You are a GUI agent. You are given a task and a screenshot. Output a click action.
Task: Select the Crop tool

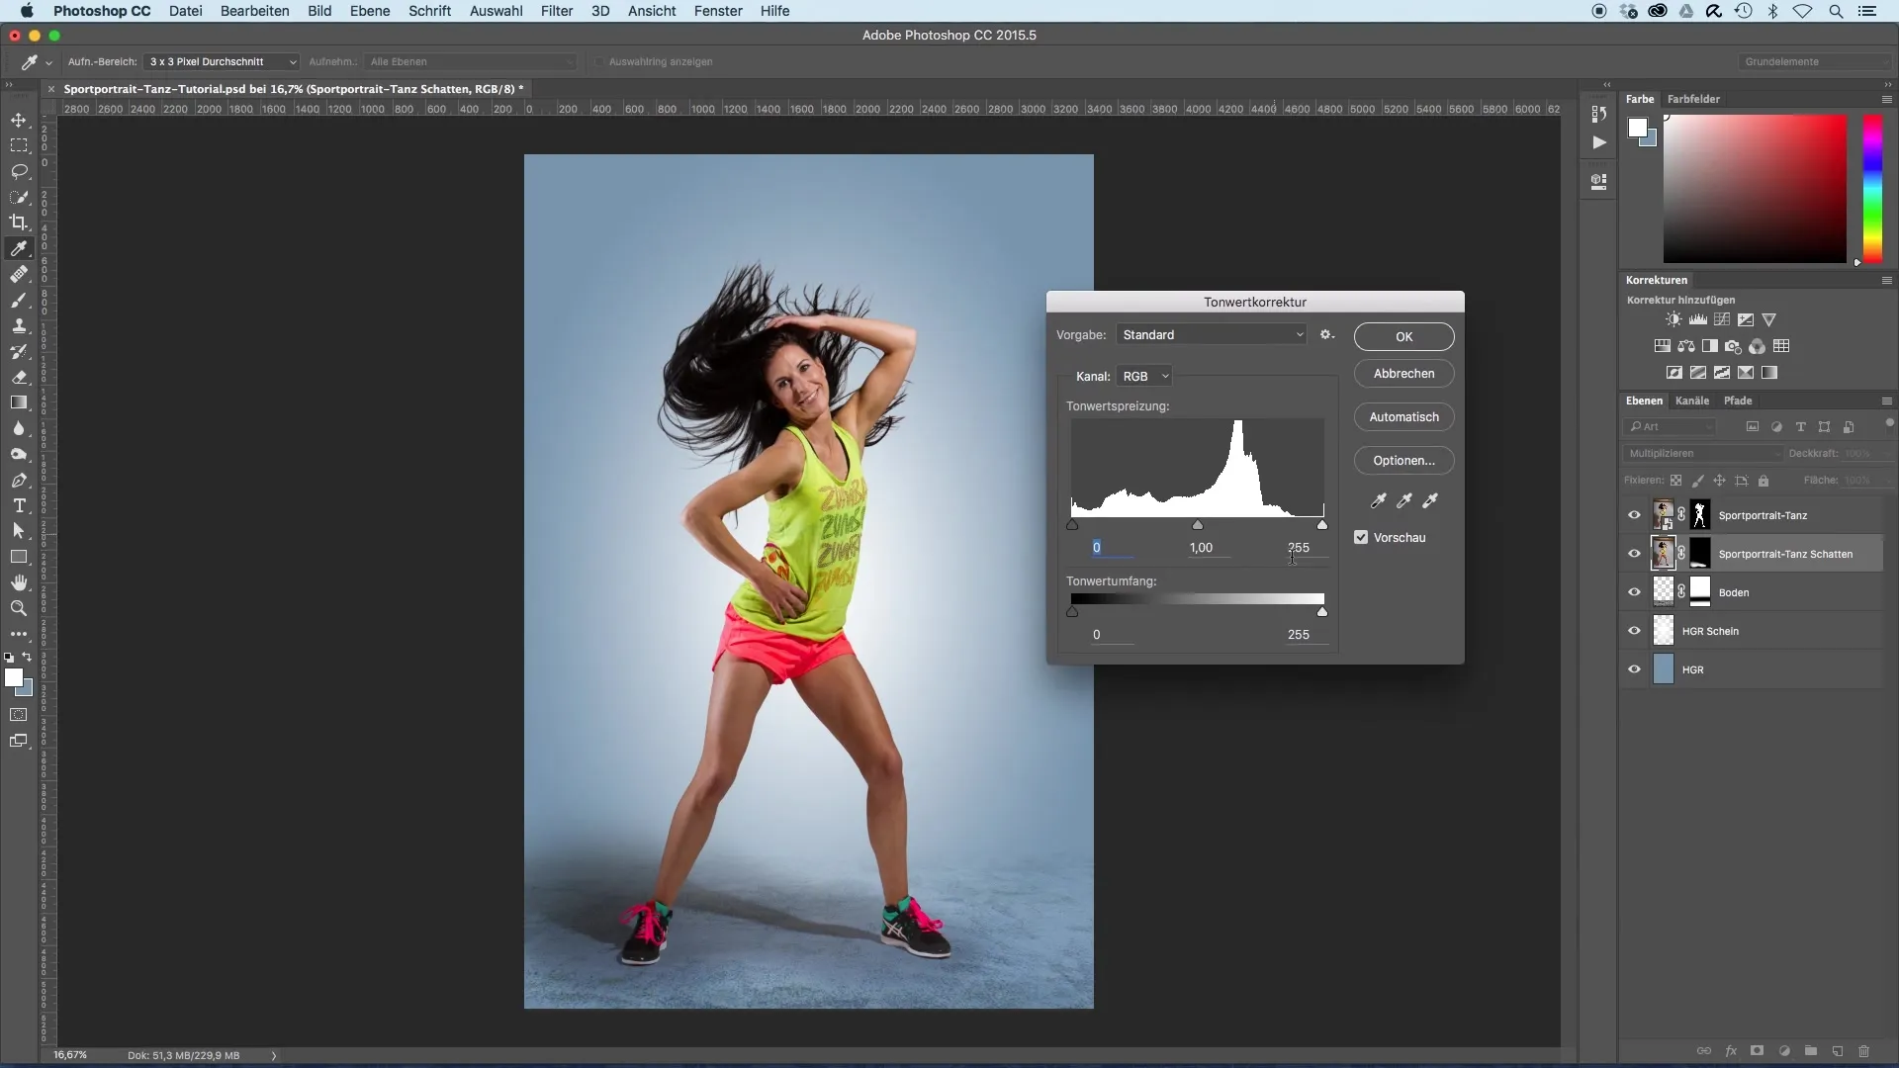point(19,222)
